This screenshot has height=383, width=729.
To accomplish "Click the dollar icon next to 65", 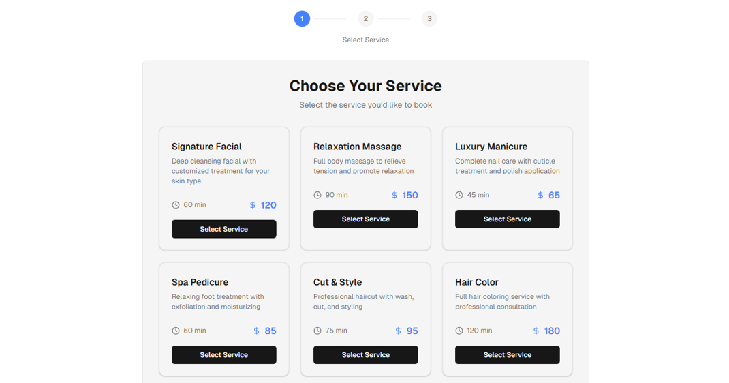I will pos(540,195).
